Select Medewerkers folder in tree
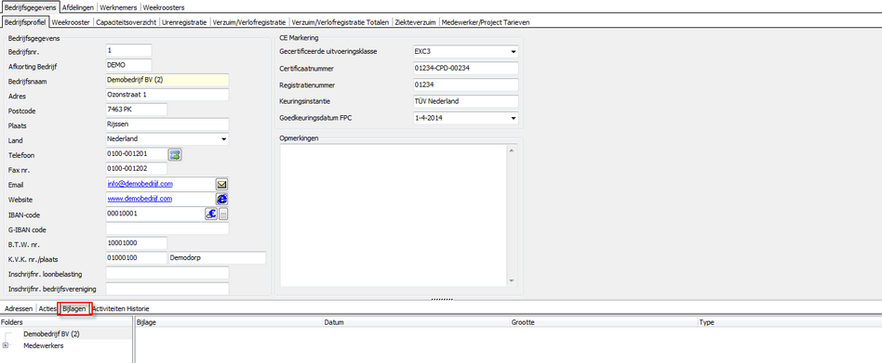The height and width of the screenshot is (363, 882). pos(44,345)
